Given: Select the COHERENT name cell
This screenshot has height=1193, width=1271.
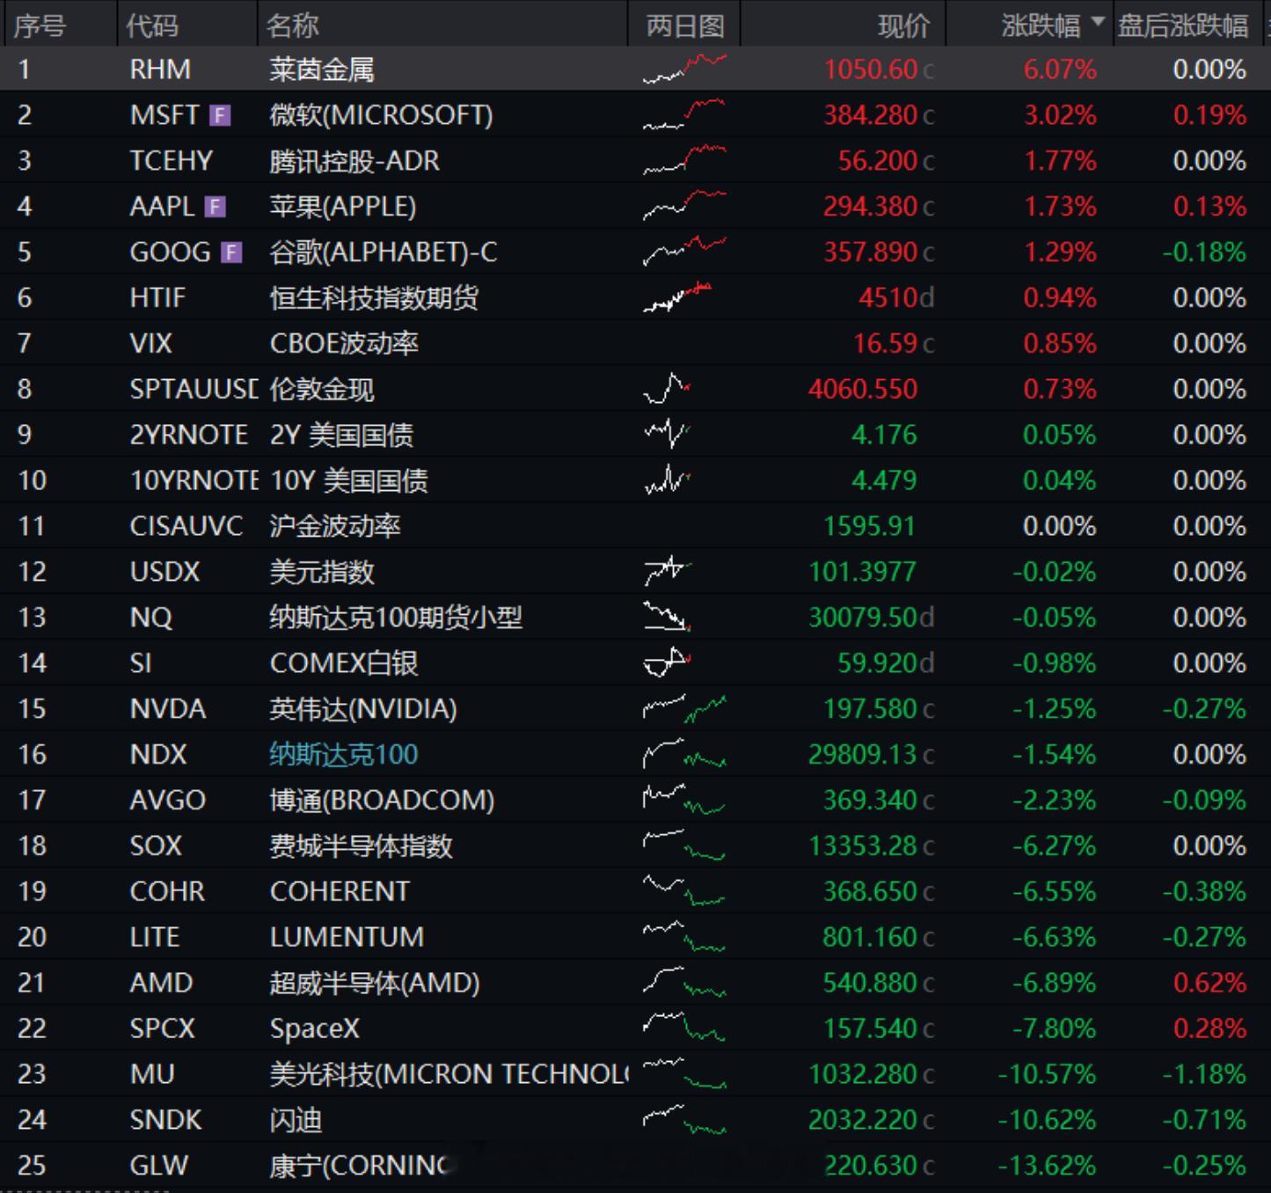Looking at the screenshot, I should pyautogui.click(x=340, y=892).
